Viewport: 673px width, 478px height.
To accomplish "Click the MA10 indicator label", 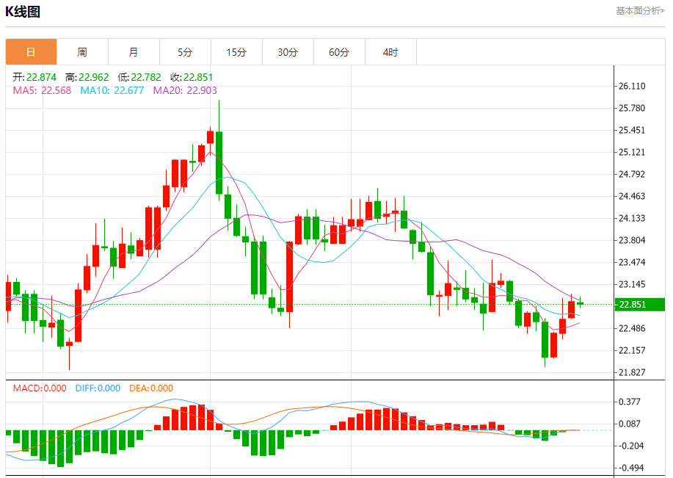I will coord(112,90).
